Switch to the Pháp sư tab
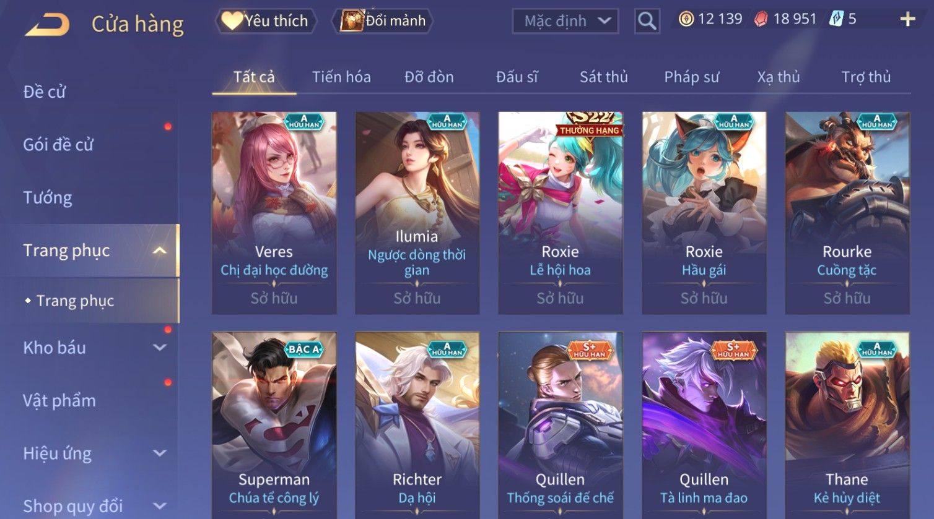Viewport: 934px width, 519px height. [692, 77]
